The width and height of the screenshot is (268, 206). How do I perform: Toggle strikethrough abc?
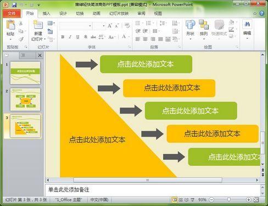tap(93, 37)
